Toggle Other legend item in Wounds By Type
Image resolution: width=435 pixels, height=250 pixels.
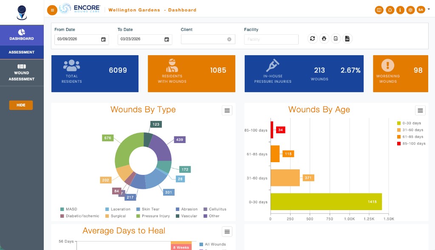click(x=212, y=216)
